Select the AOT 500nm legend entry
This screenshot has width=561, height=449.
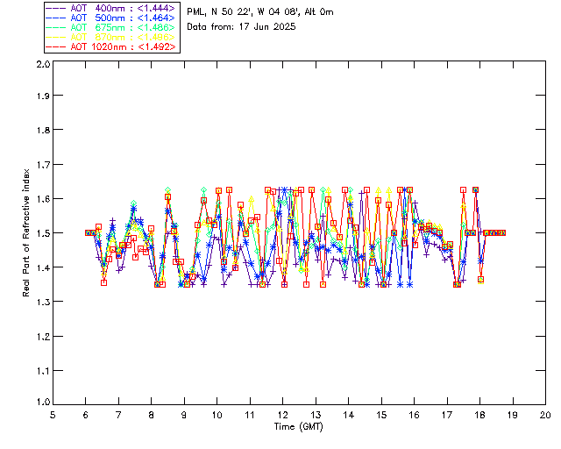coord(111,18)
